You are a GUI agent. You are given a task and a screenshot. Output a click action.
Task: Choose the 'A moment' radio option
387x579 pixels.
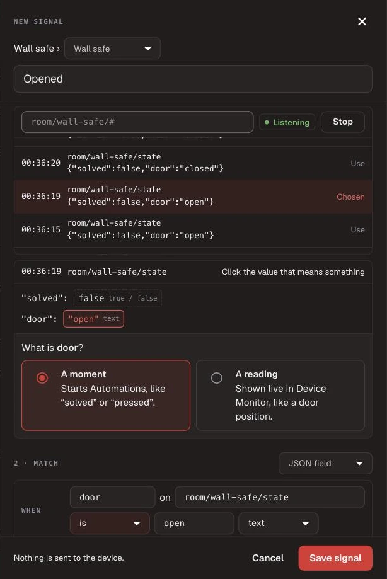coord(106,395)
